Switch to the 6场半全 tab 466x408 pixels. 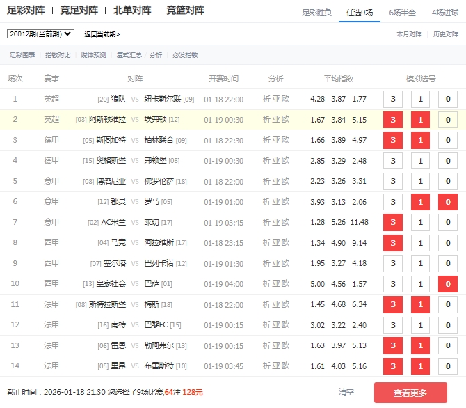click(402, 12)
